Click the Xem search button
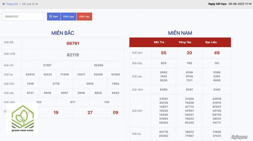The height and width of the screenshot is (141, 253). point(54,16)
